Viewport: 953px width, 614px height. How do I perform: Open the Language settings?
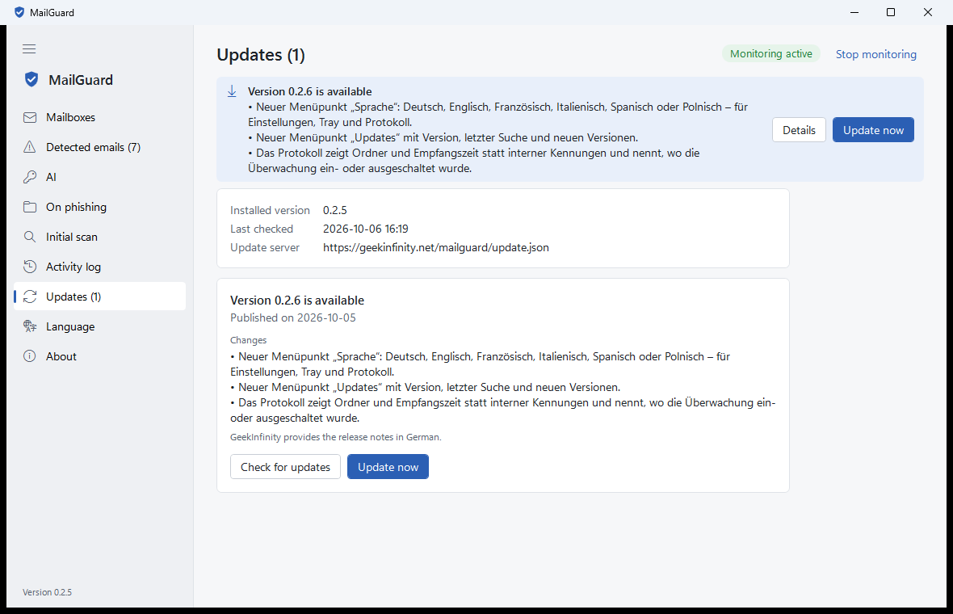(99, 326)
